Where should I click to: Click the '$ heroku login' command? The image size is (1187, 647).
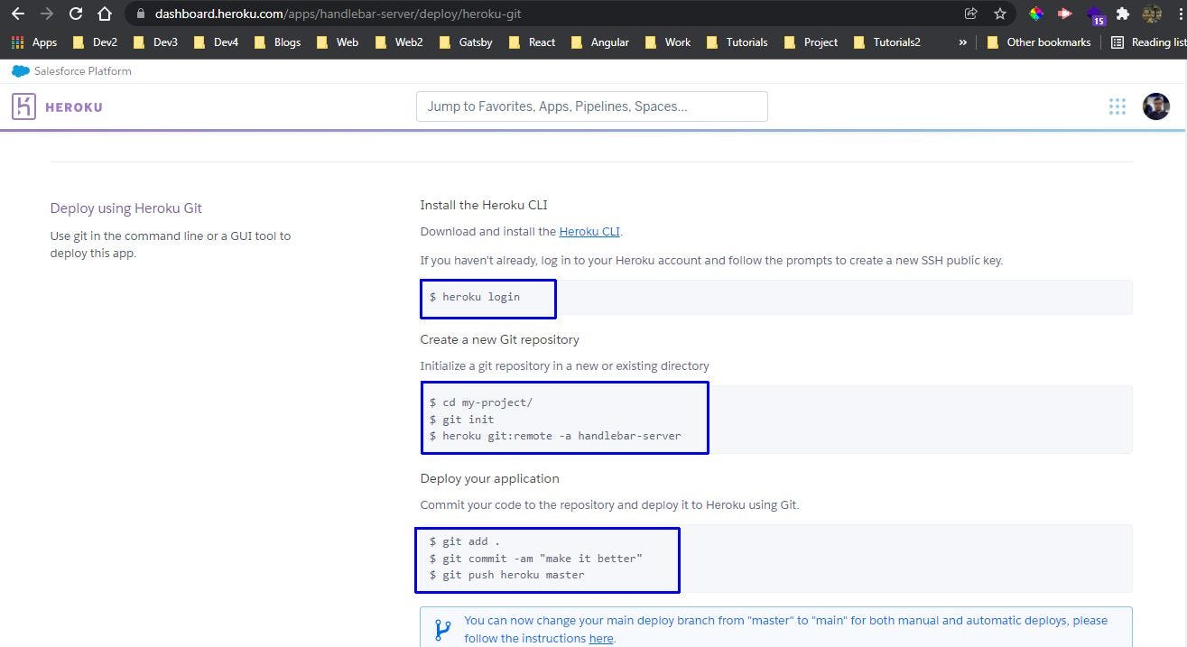click(x=475, y=296)
